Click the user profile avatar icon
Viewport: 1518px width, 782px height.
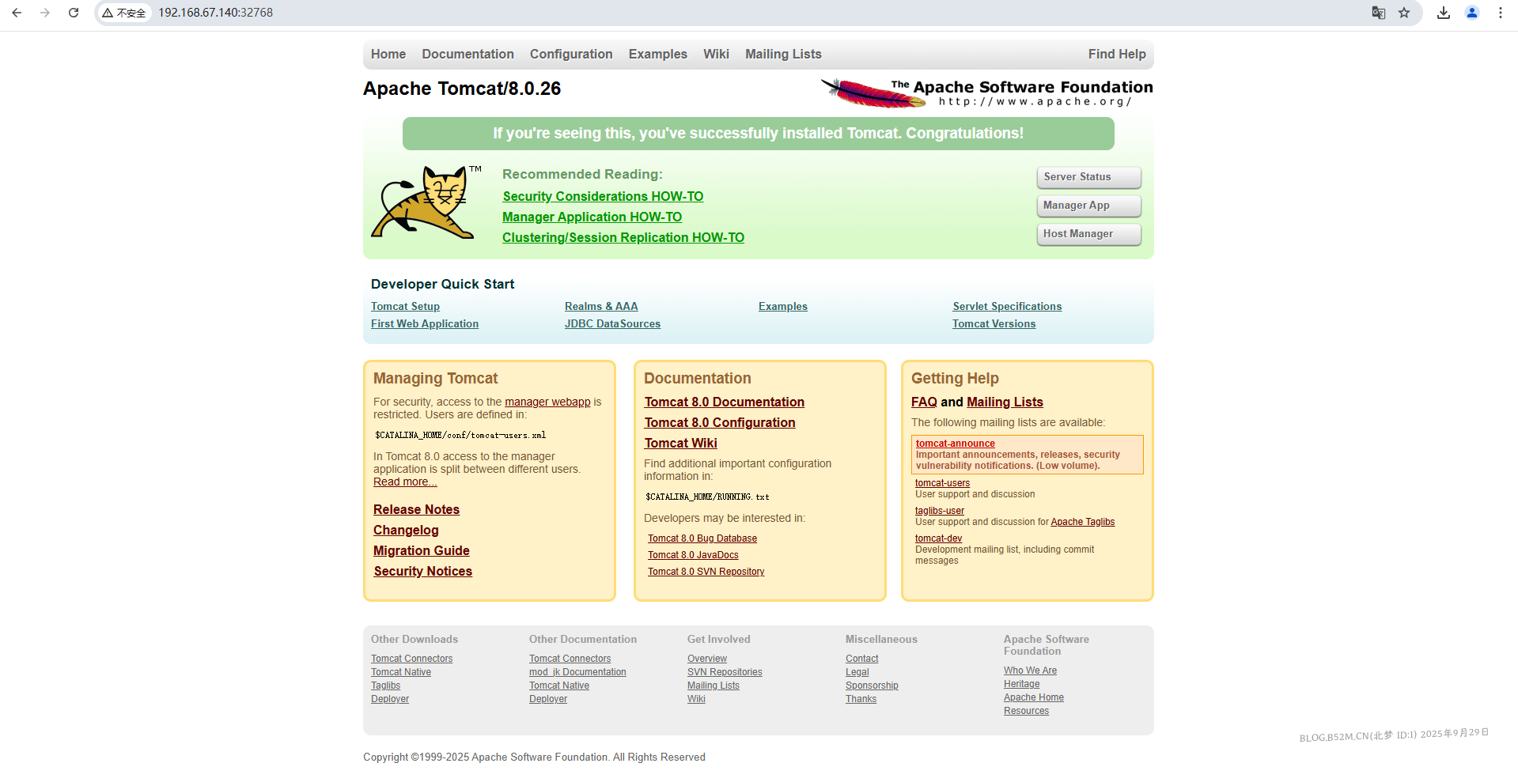pyautogui.click(x=1472, y=13)
